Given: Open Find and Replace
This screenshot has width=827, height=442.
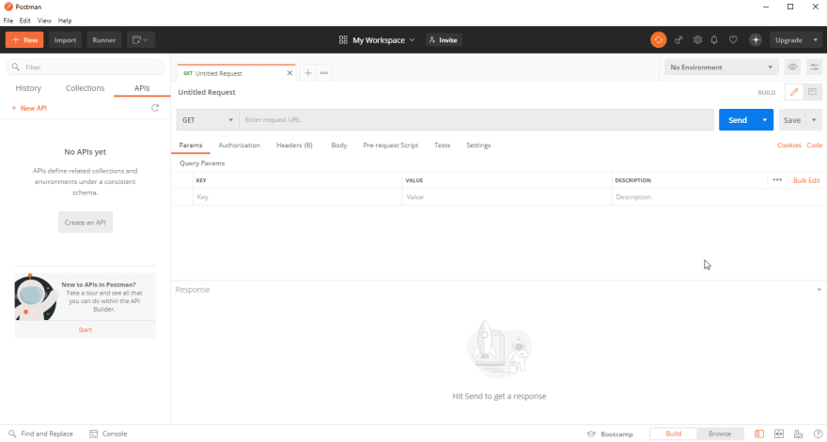Looking at the screenshot, I should 41,434.
